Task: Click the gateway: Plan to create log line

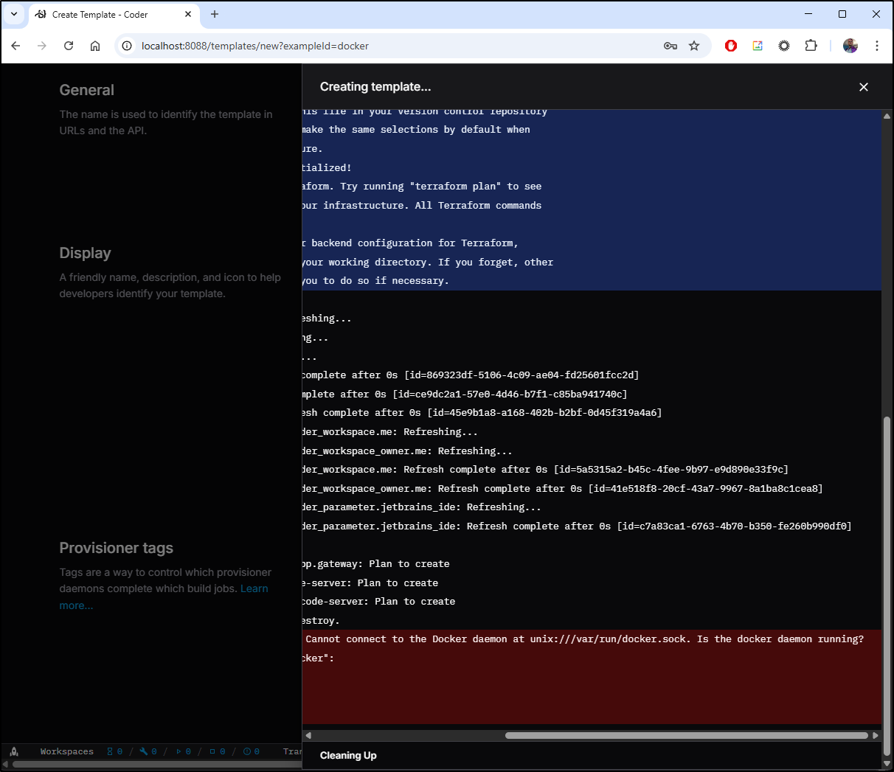Action: (x=375, y=564)
